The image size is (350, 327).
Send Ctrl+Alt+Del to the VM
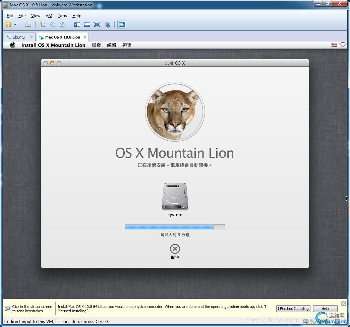point(28,24)
